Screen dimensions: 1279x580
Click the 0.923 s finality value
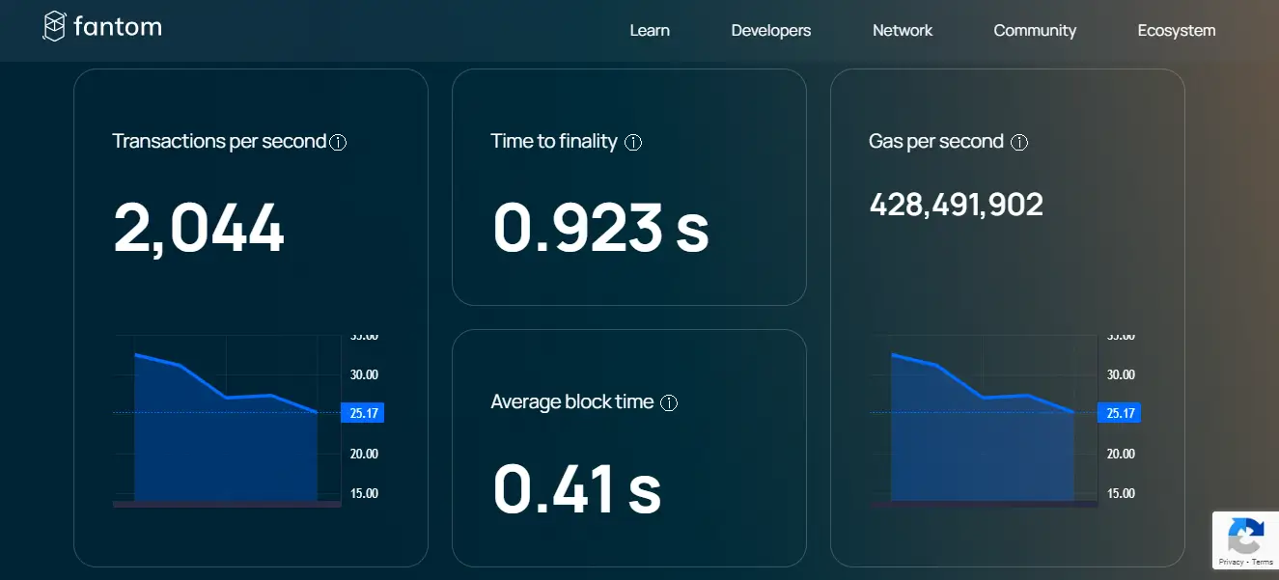(600, 228)
